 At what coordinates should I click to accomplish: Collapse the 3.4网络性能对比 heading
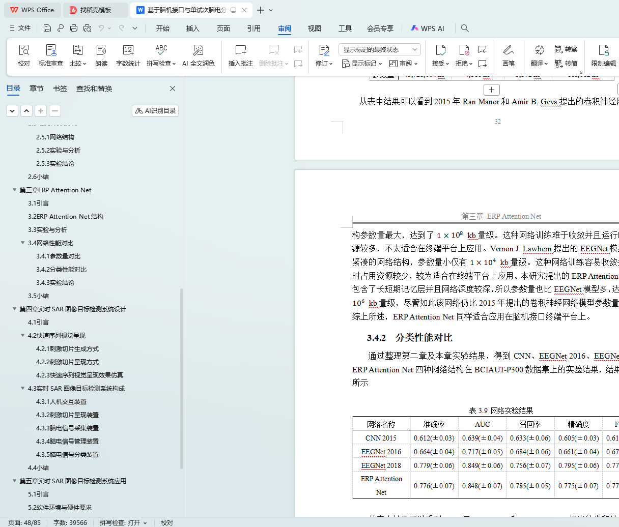click(23, 243)
